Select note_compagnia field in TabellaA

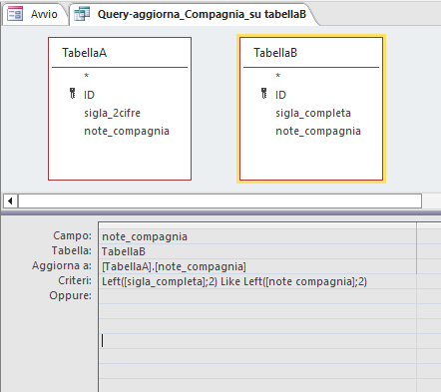coord(127,131)
